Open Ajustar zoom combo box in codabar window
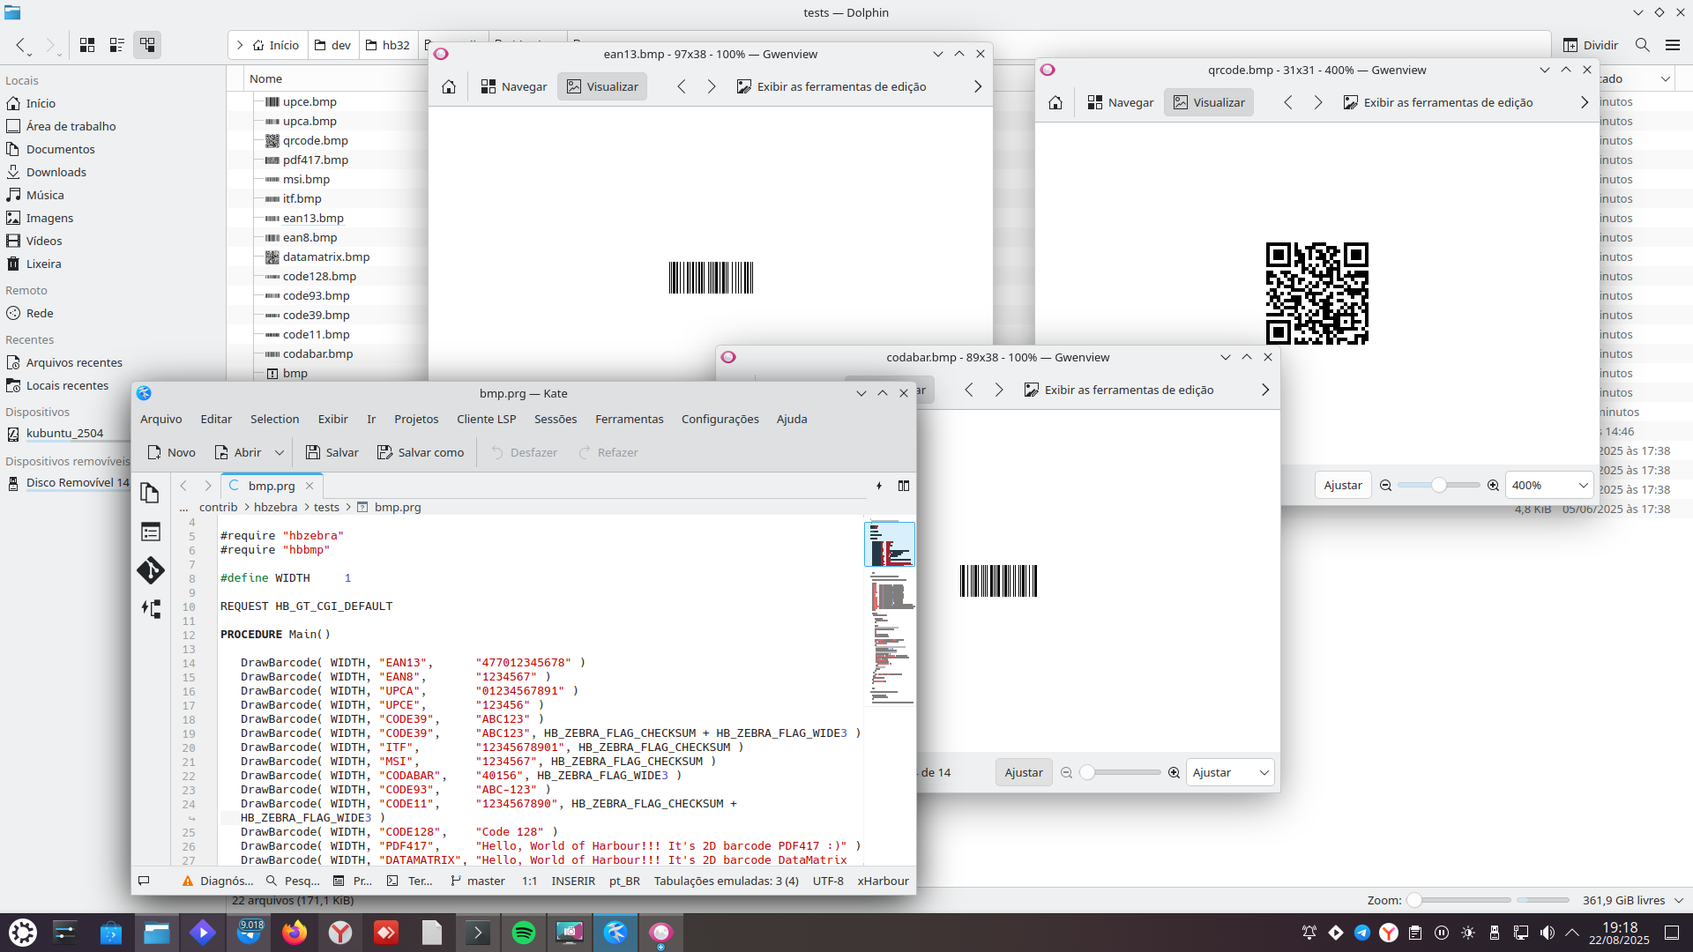The height and width of the screenshot is (952, 1693). tap(1230, 773)
